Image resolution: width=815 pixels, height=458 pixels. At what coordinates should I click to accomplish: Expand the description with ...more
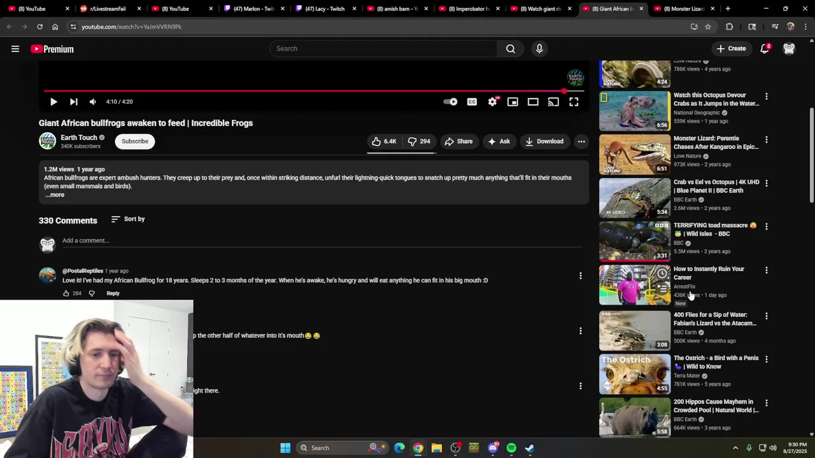click(x=55, y=195)
